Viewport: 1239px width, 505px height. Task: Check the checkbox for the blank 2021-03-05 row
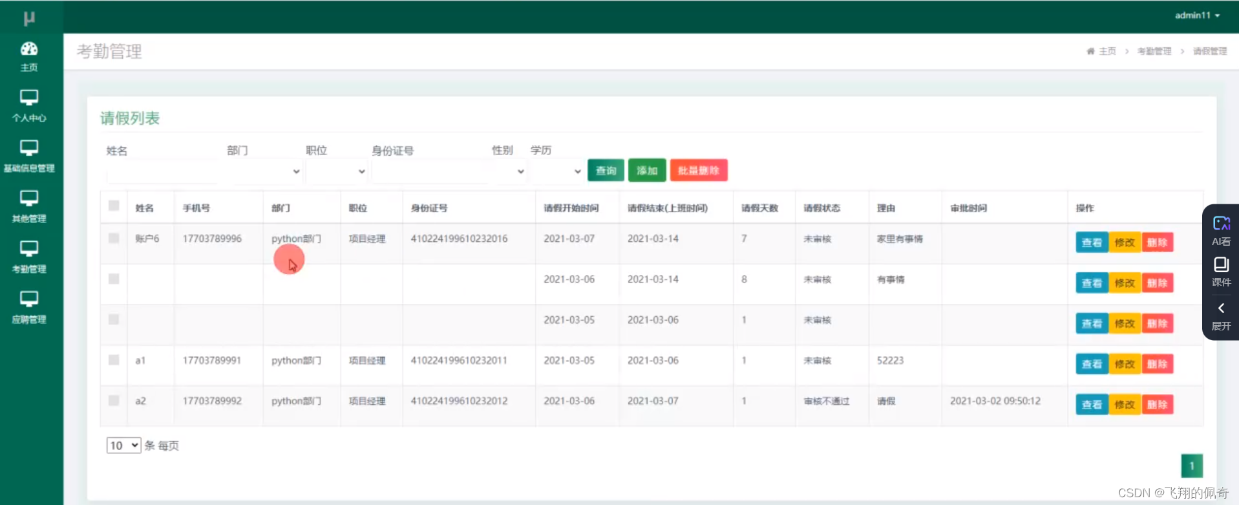114,319
